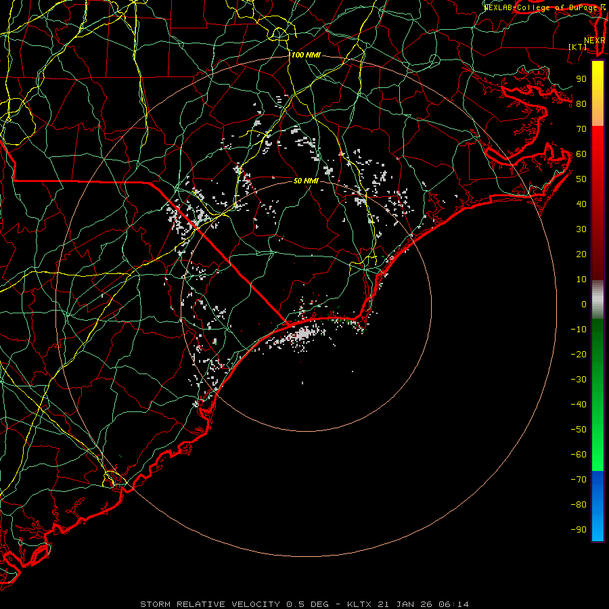Click the positive 10 scale label

coord(581,279)
